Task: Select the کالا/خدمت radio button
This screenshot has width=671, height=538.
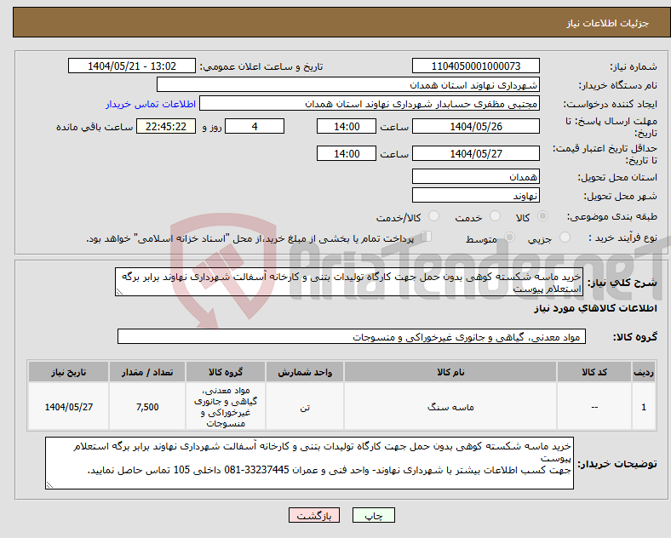Action: click(433, 216)
